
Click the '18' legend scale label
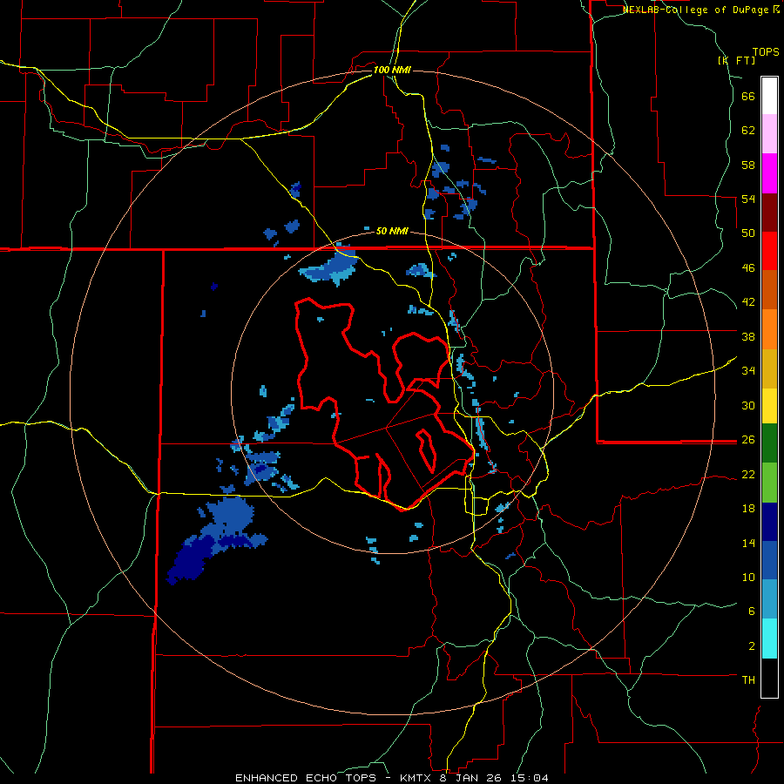pyautogui.click(x=748, y=509)
